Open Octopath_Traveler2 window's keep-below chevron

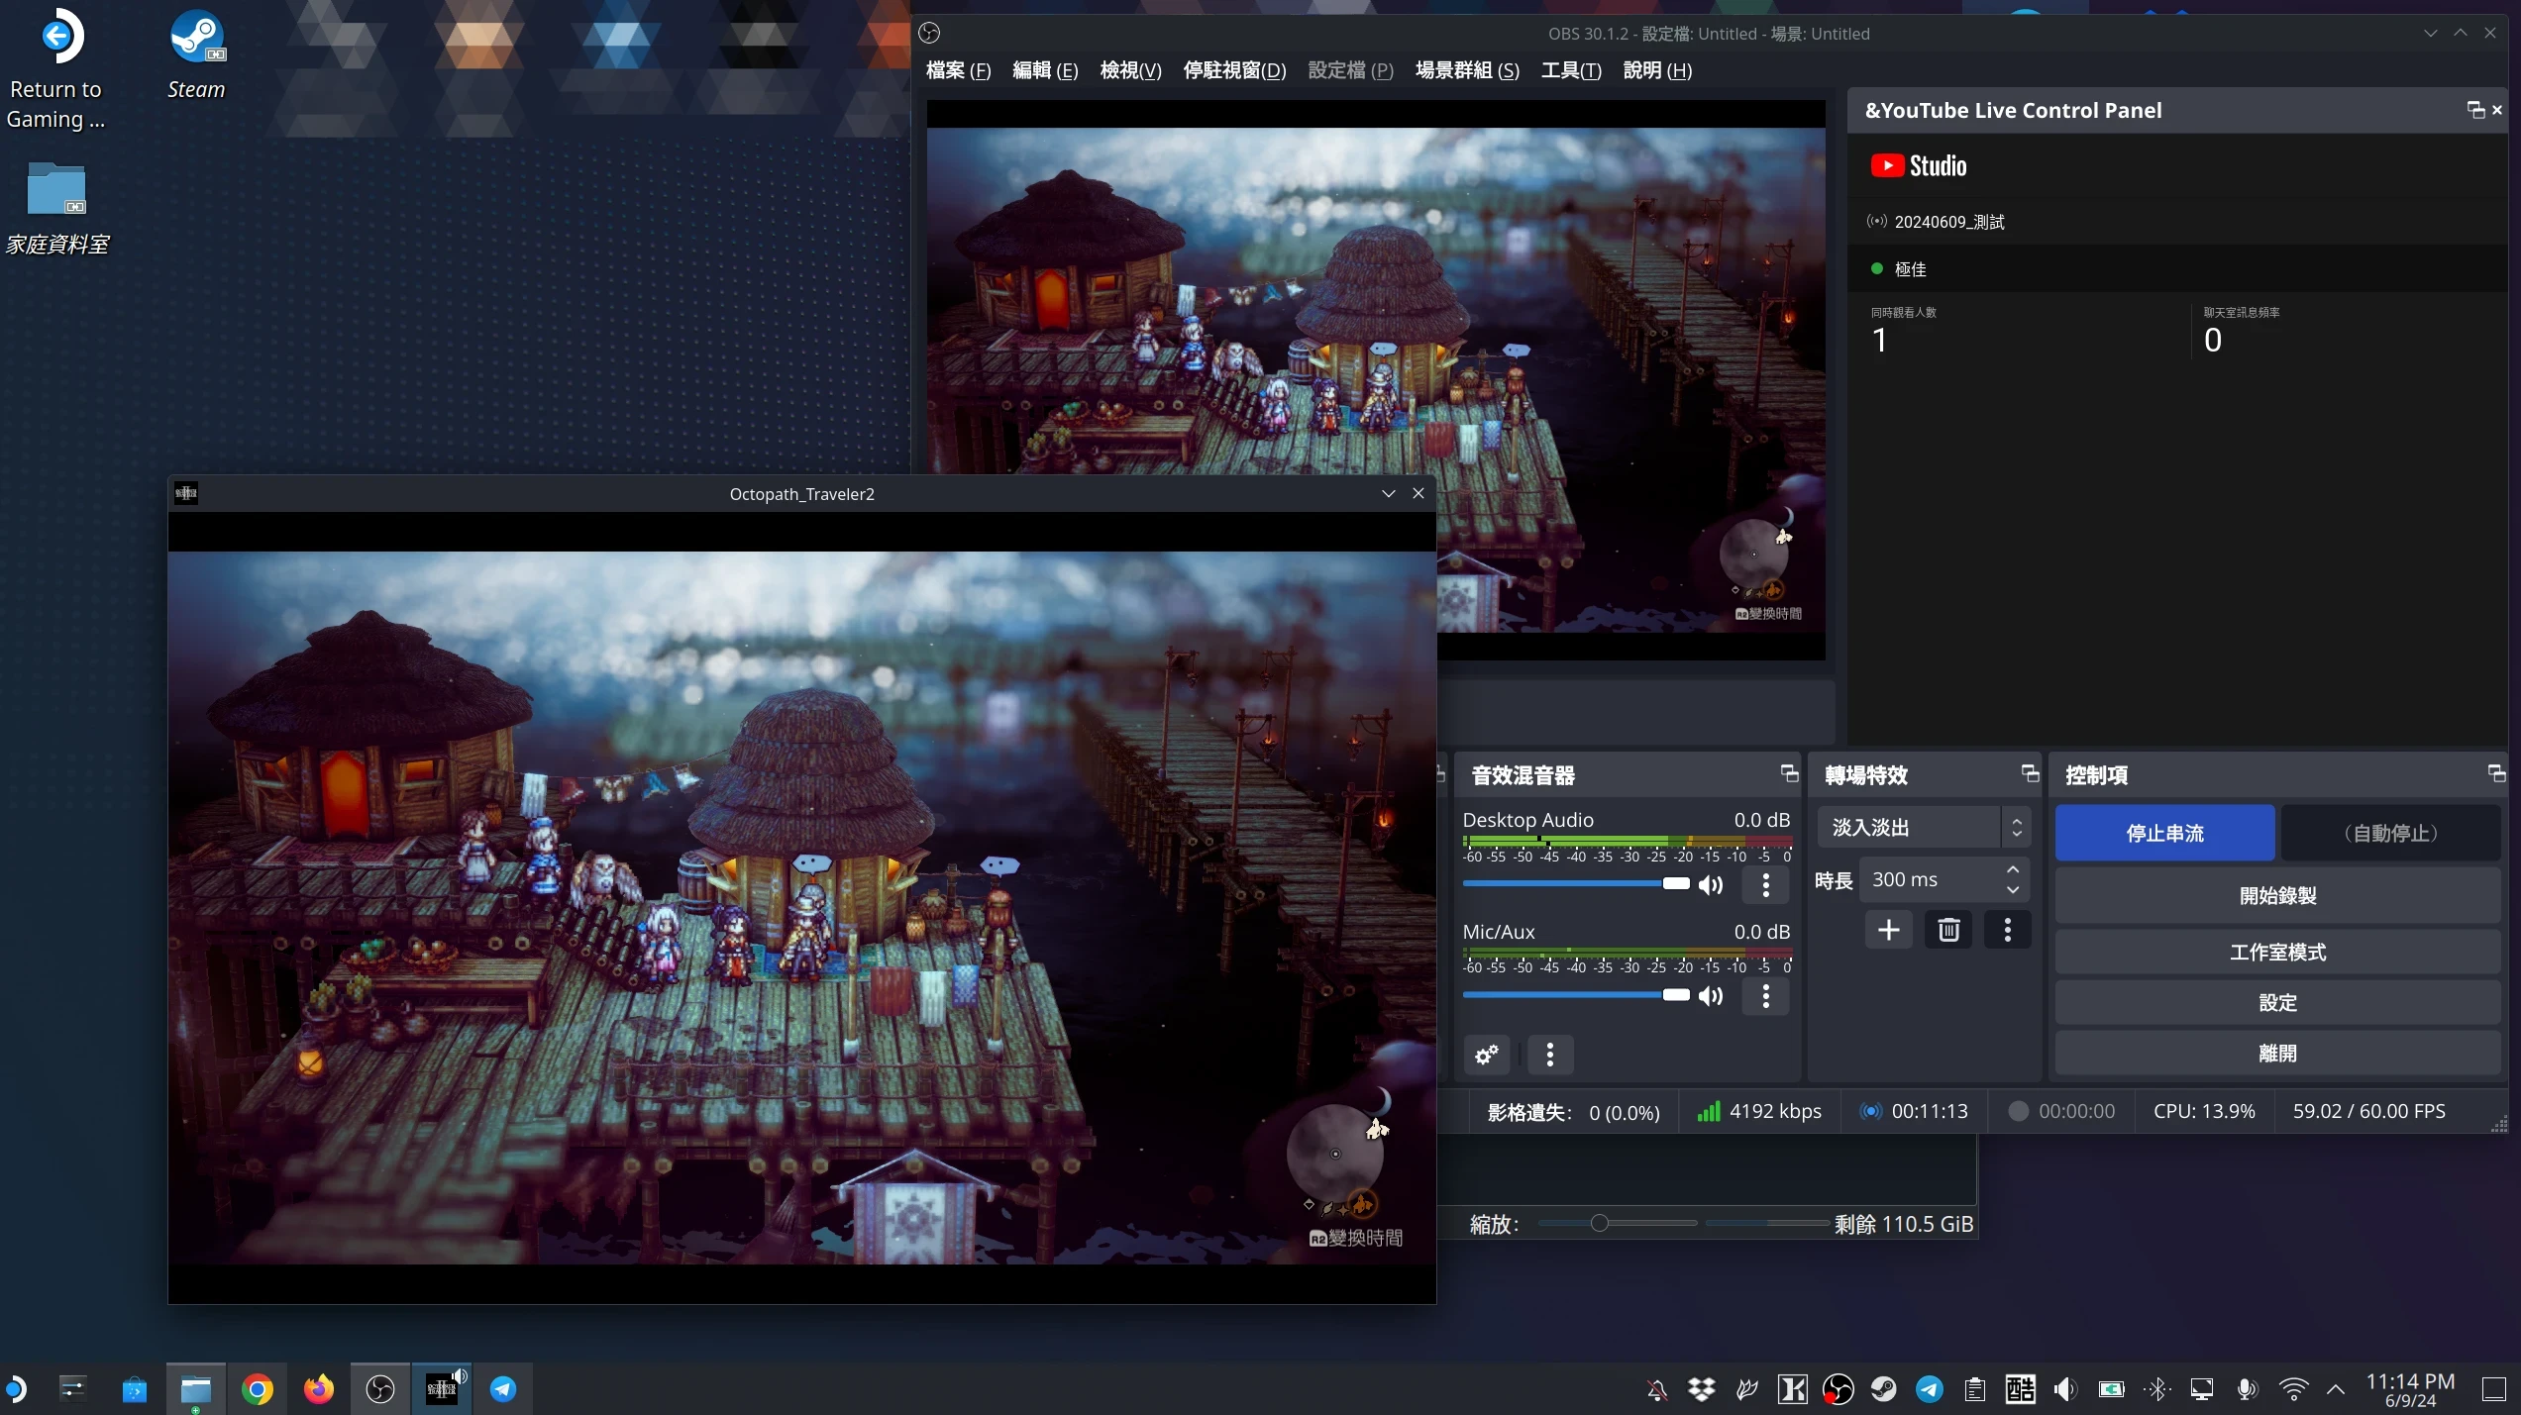[x=1388, y=493]
